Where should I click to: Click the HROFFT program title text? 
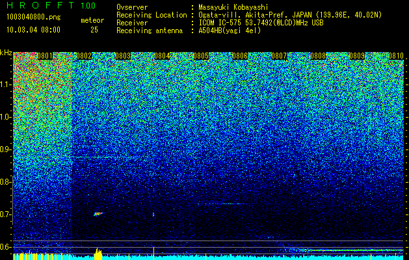41,5
